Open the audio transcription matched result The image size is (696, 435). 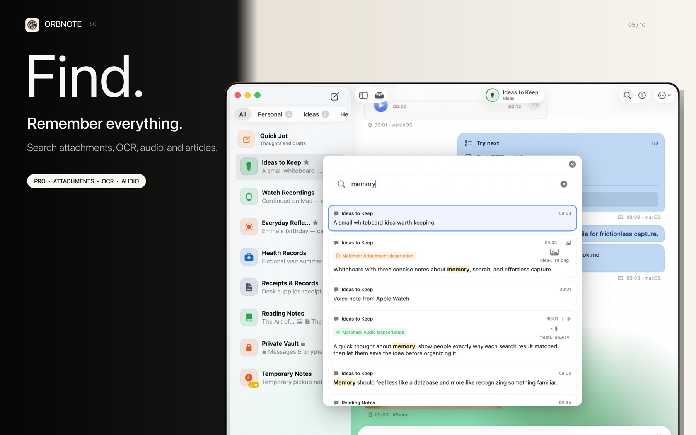452,336
